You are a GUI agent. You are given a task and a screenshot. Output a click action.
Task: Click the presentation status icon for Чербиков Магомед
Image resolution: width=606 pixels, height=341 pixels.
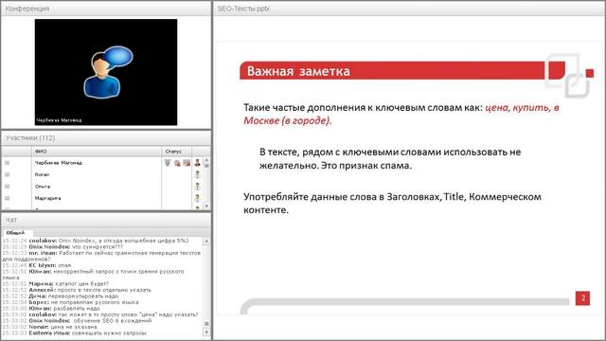[187, 163]
